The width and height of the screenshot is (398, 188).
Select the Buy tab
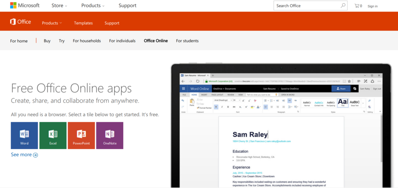click(x=47, y=41)
